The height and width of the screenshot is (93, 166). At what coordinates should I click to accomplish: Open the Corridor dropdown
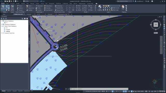click(39, 10)
